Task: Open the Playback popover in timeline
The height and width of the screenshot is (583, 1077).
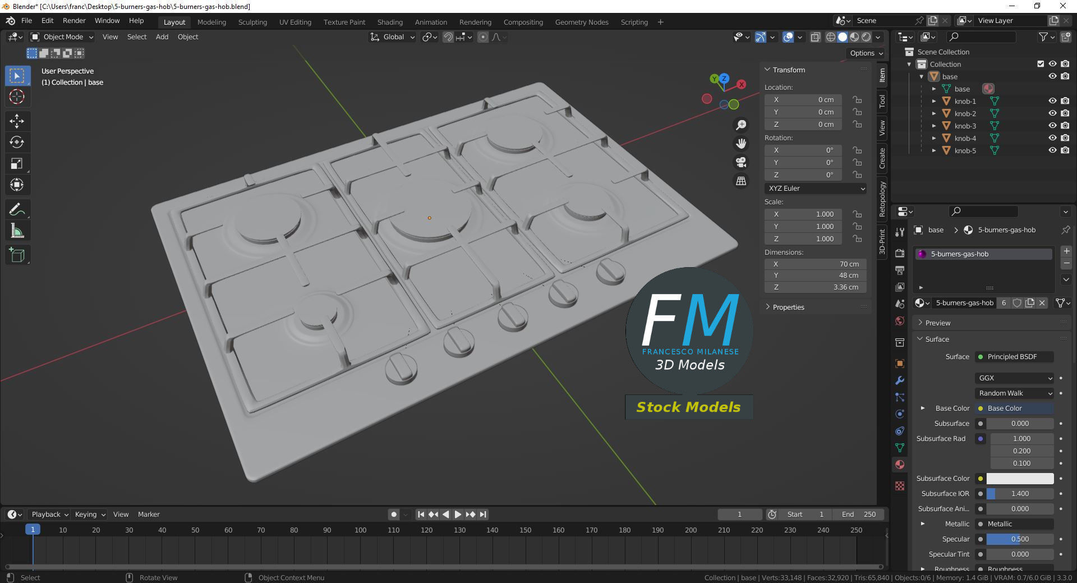Action: point(49,515)
